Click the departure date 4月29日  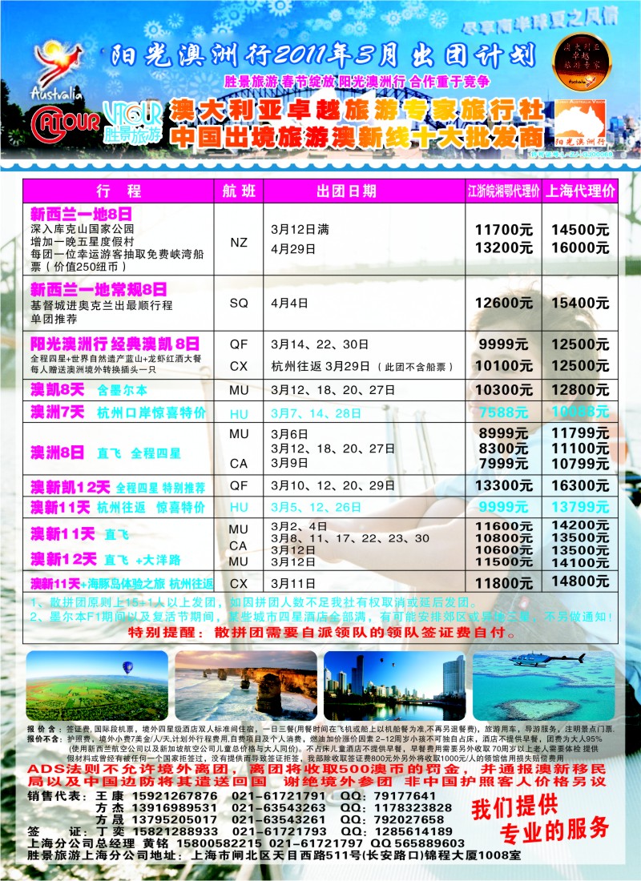pyautogui.click(x=293, y=249)
